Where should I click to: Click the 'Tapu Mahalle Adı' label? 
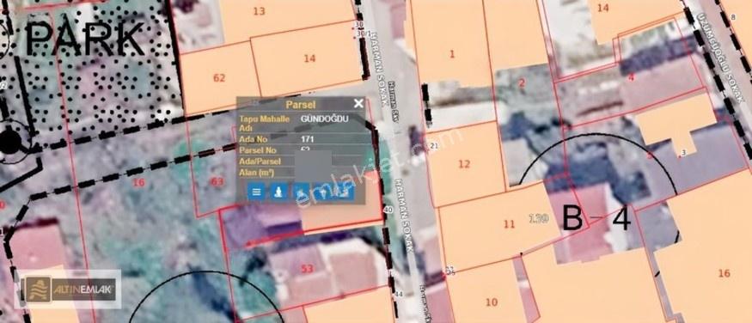tap(264, 124)
